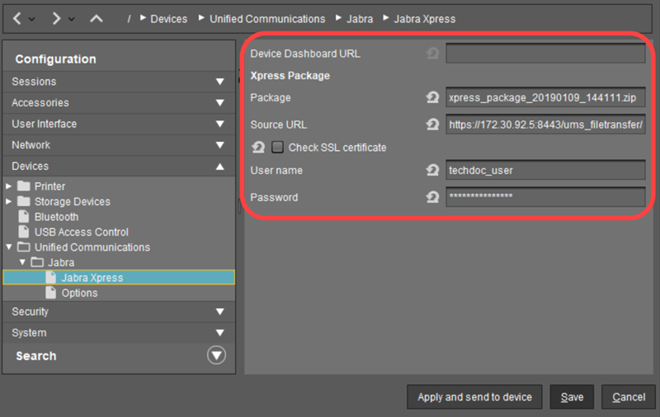Screen dimensions: 660x417
Task: Click Unified Communications in breadcrumb path
Action: 267,19
